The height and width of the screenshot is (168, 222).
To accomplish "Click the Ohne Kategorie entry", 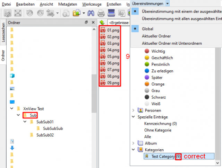I will pos(158,130).
